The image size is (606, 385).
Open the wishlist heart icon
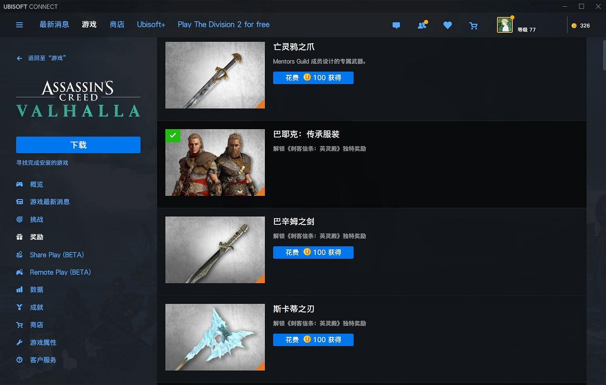448,25
